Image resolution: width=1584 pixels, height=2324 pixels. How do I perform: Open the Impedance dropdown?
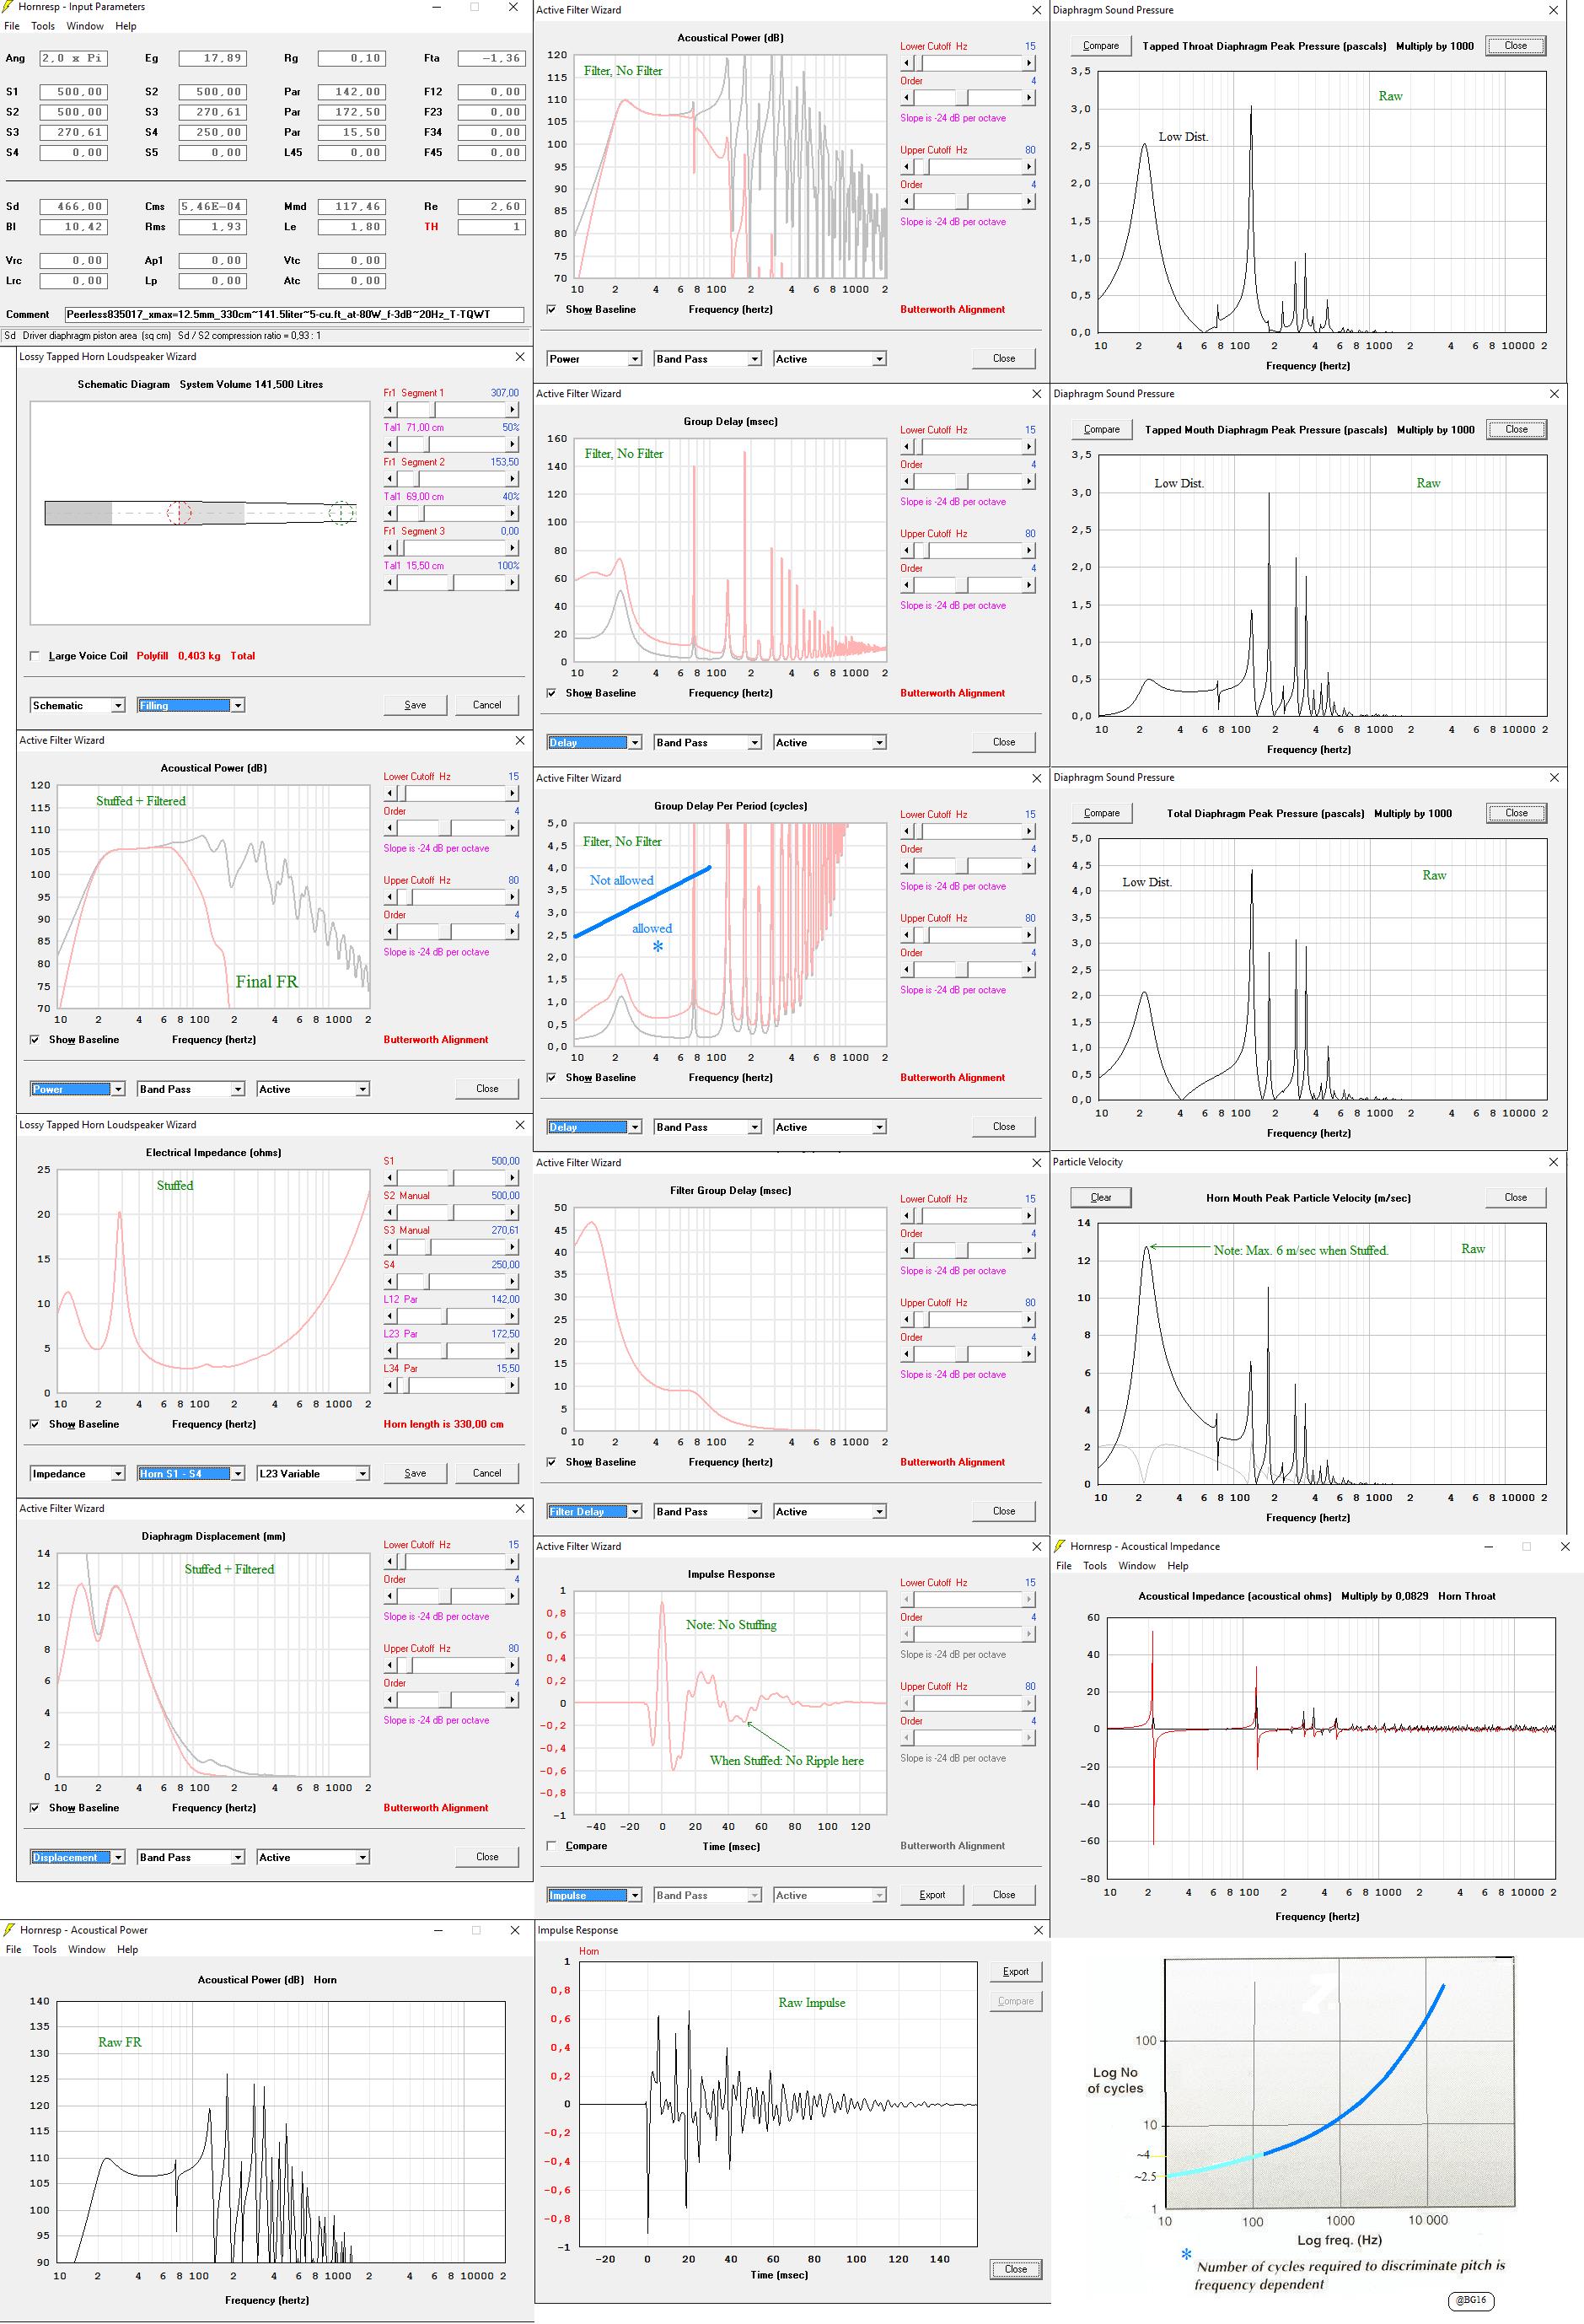click(x=78, y=1473)
